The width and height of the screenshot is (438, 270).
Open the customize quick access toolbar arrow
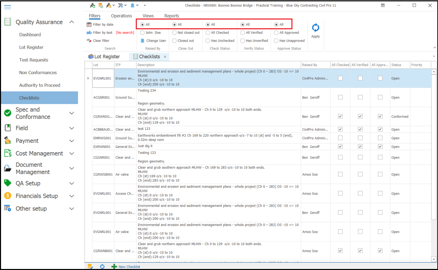(145, 5)
